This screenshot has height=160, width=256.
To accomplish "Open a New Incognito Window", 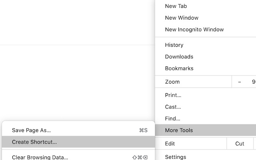I will pos(194,29).
